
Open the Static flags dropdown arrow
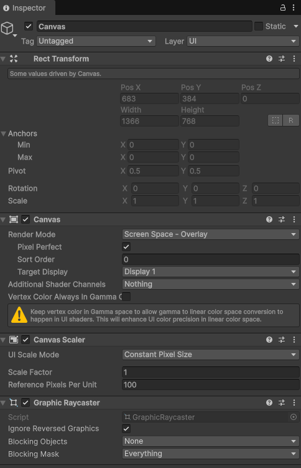point(296,26)
